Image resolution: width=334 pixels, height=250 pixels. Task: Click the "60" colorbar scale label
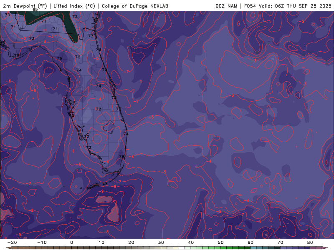click(250, 242)
